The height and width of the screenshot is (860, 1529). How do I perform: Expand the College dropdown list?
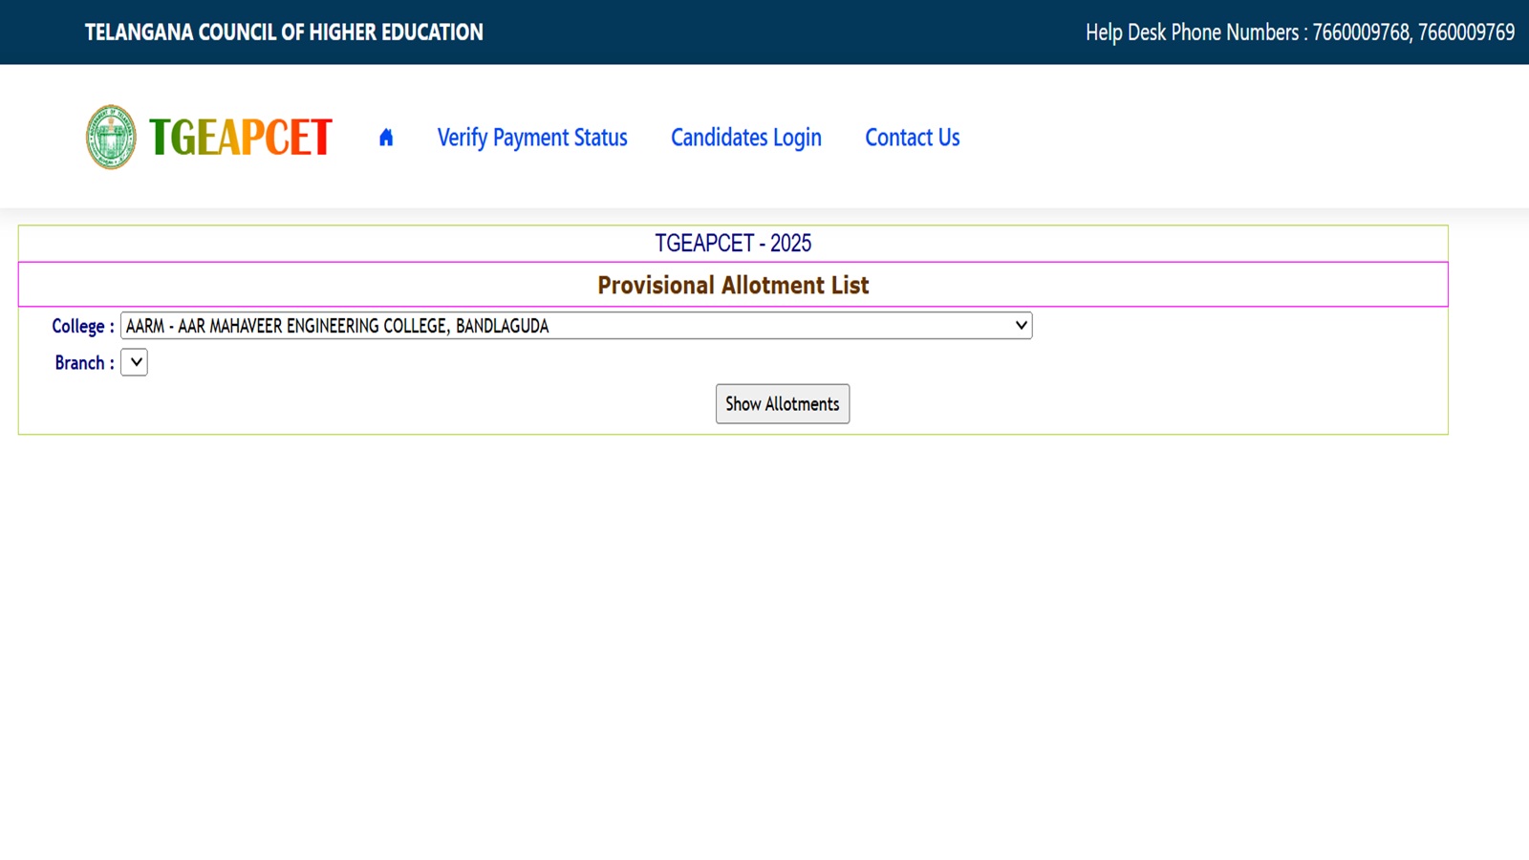pos(576,326)
